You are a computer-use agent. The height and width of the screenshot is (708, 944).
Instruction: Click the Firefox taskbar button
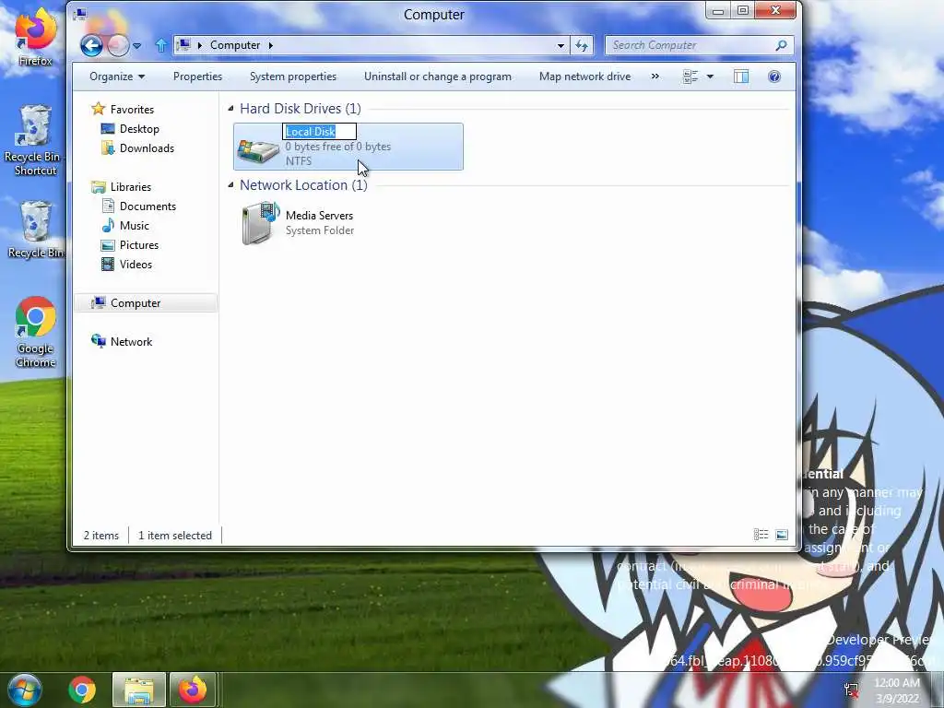[x=193, y=690]
